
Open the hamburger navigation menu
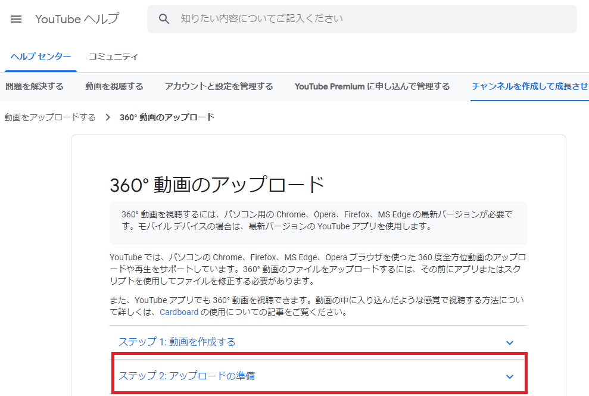pos(16,18)
